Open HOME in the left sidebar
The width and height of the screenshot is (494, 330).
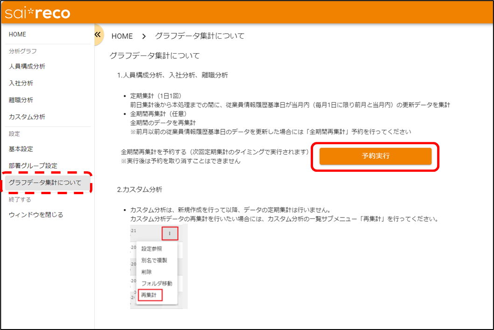pyautogui.click(x=18, y=35)
